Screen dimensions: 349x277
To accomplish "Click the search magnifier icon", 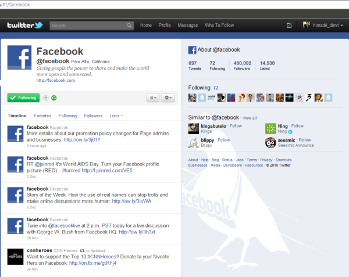I will point(129,26).
